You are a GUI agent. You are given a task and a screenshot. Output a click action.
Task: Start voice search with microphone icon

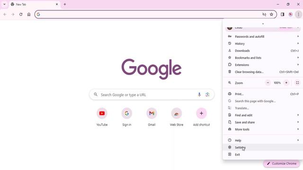point(199,94)
